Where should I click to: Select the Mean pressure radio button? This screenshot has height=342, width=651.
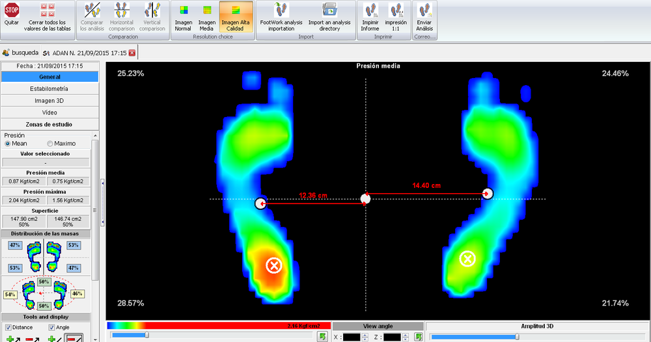pos(7,144)
